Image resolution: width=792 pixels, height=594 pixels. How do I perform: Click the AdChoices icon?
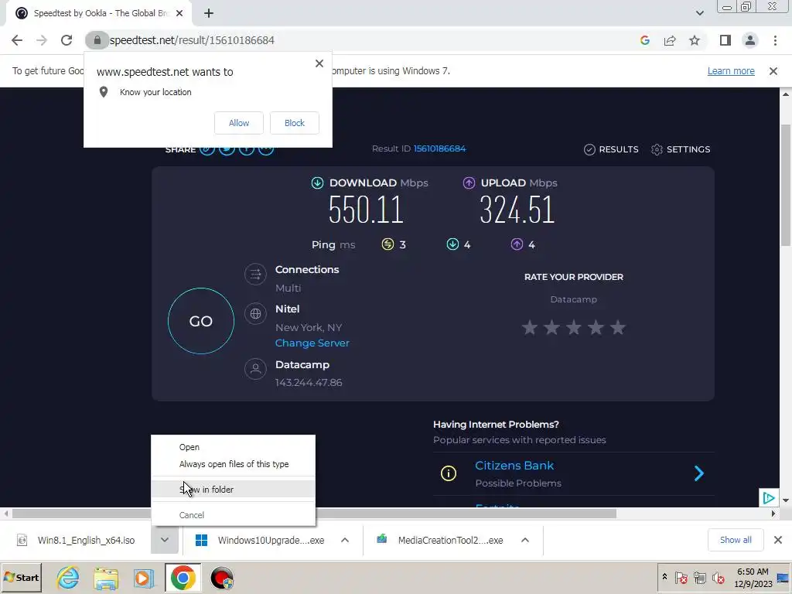tap(768, 498)
